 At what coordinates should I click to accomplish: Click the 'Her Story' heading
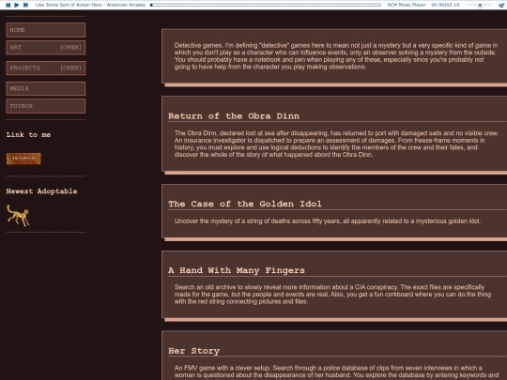tap(193, 351)
